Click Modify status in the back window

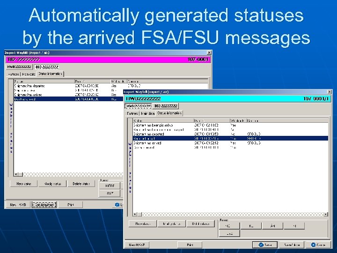[x=52, y=184]
